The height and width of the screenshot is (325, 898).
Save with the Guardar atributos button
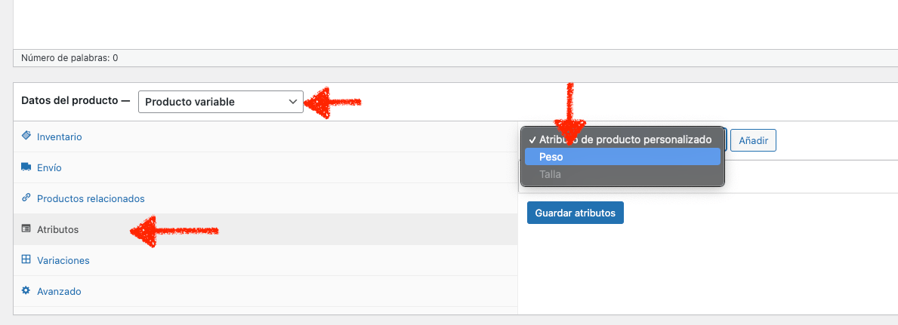(x=575, y=213)
